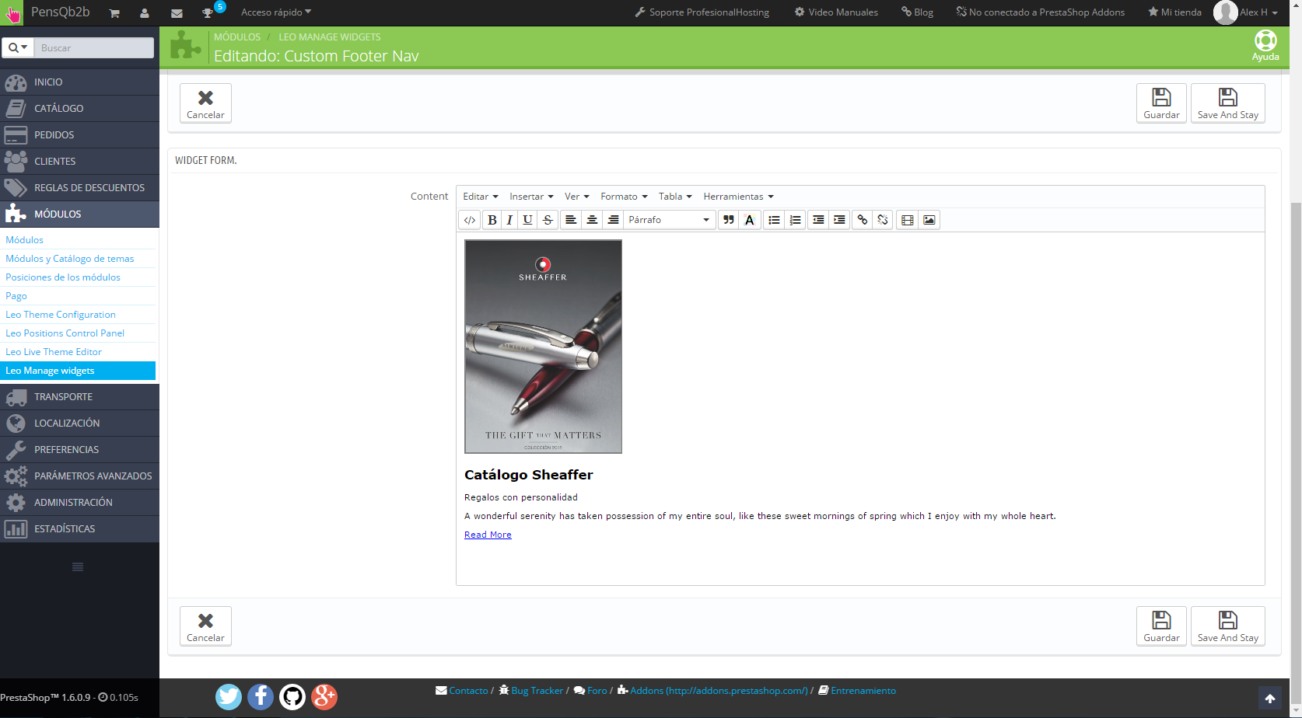Screen dimensions: 1302x718
Task: Open the GitHub icon in the footer
Action: [292, 697]
